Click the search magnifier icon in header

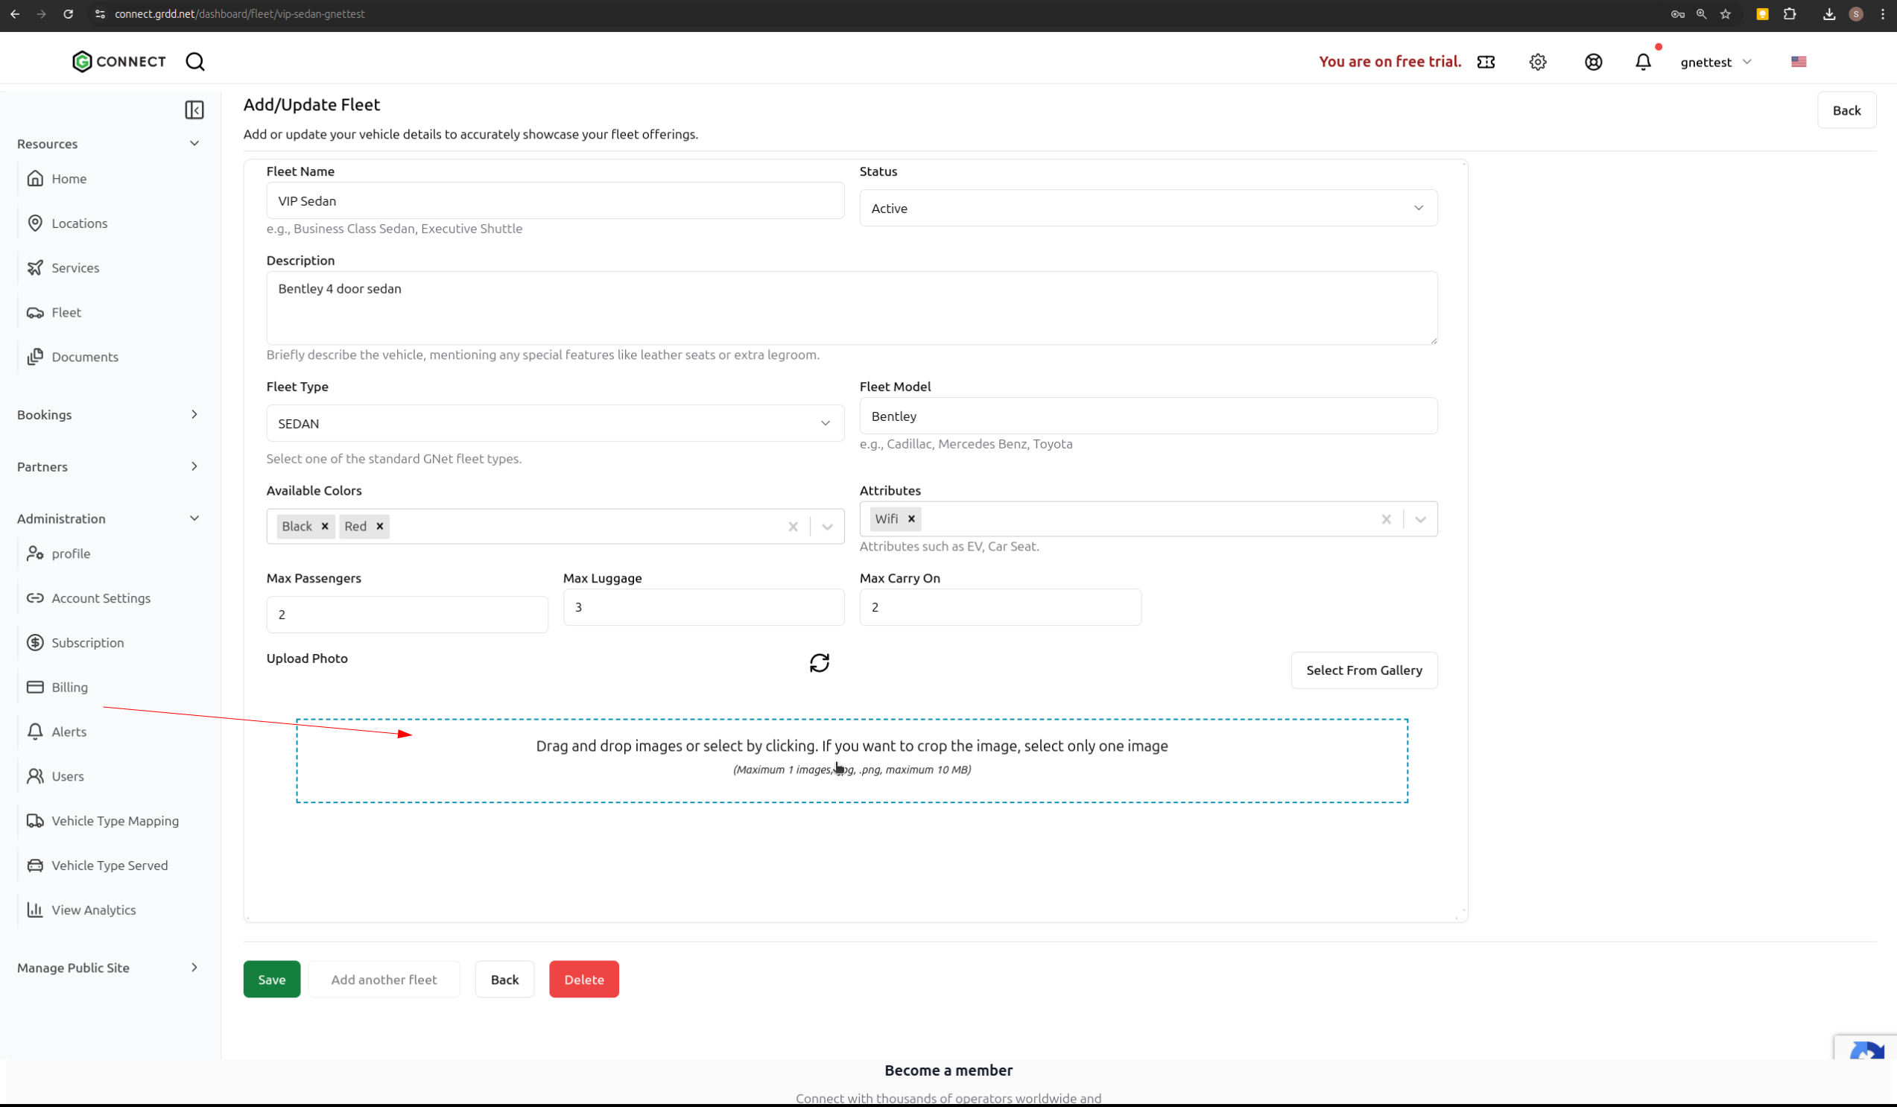pyautogui.click(x=195, y=62)
